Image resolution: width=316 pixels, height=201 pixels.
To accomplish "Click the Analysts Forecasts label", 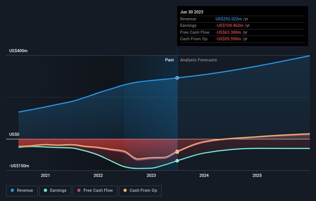I will [x=199, y=60].
